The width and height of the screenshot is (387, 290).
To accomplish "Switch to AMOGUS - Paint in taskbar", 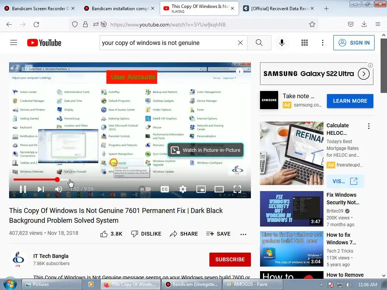I will pyautogui.click(x=253, y=284).
